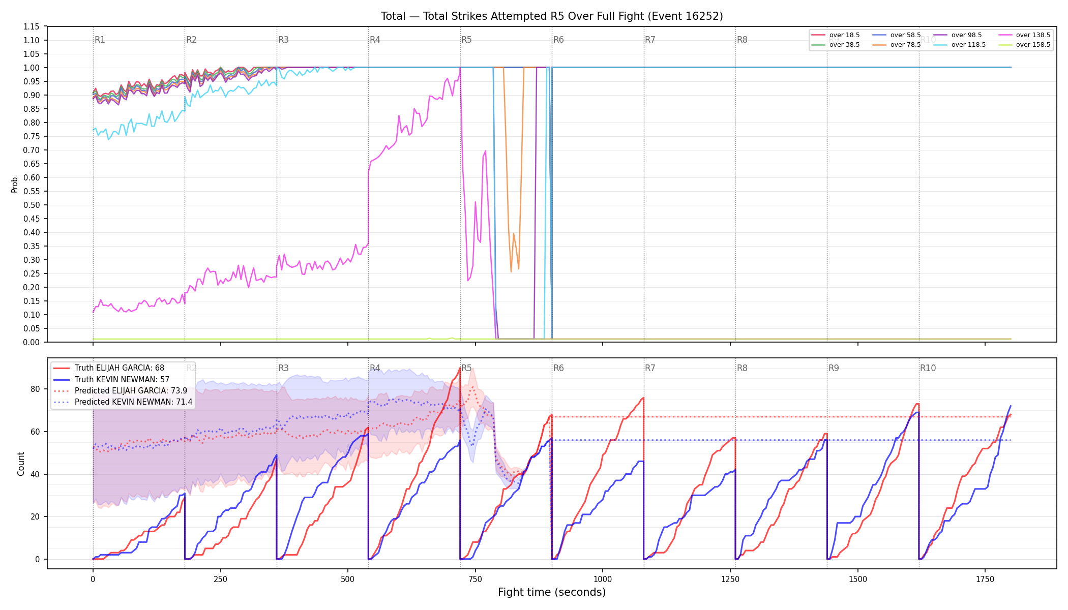Click the 500 tick on the x-axis
1068x610 pixels.
(348, 579)
